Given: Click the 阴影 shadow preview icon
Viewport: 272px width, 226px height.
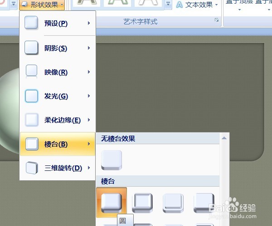Looking at the screenshot, I should (31, 47).
